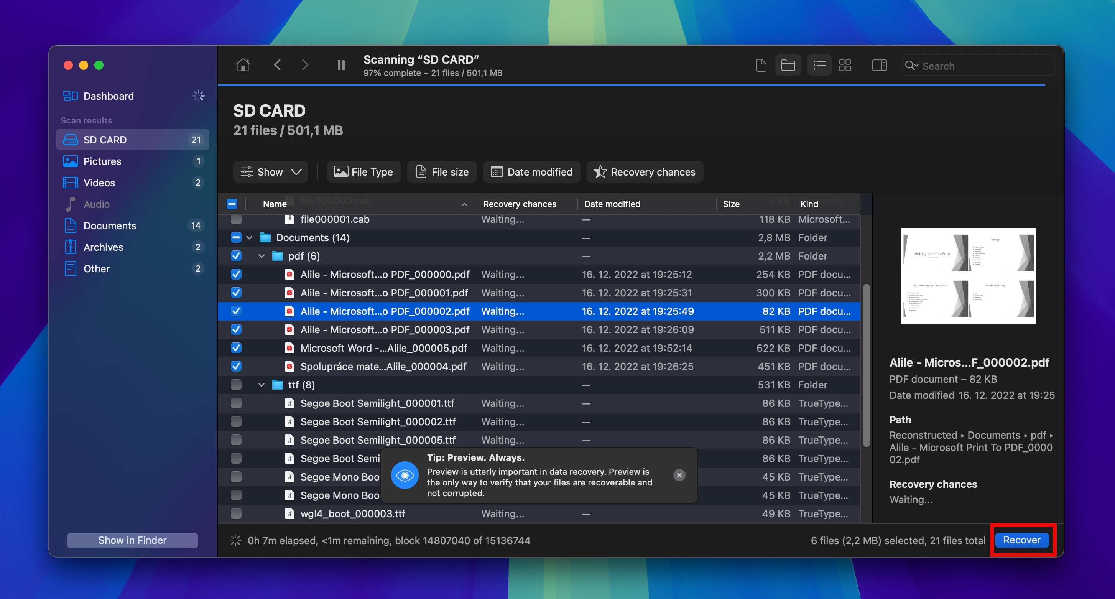The image size is (1115, 599).
Task: Go back with the left arrow icon
Action: click(278, 65)
